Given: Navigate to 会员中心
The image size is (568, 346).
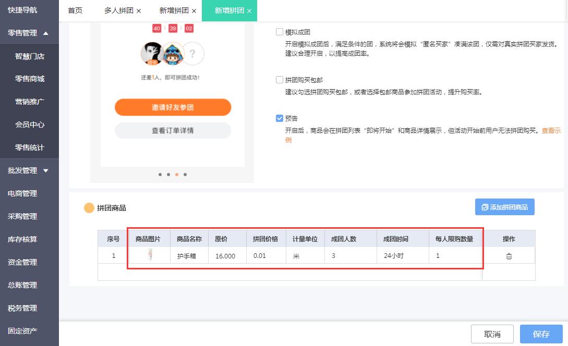Looking at the screenshot, I should tap(29, 124).
